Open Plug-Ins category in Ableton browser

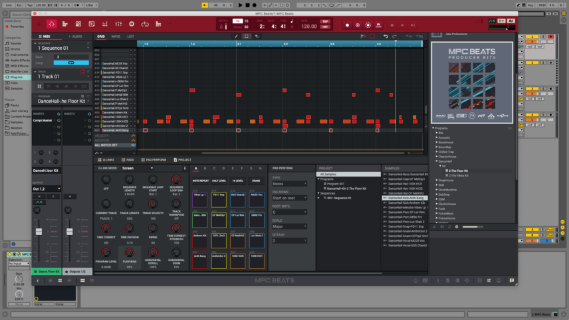(x=17, y=77)
